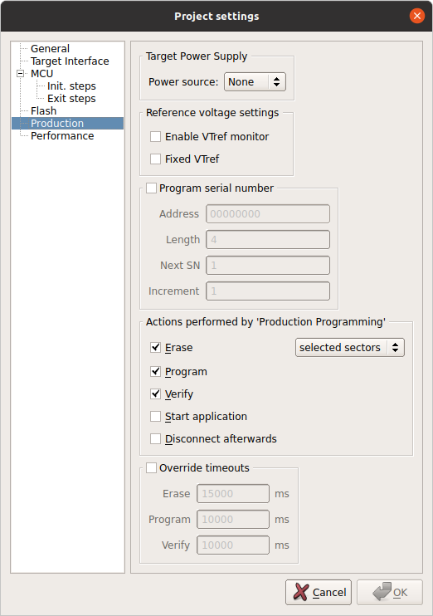
Task: Go to Flash settings page
Action: coord(44,110)
